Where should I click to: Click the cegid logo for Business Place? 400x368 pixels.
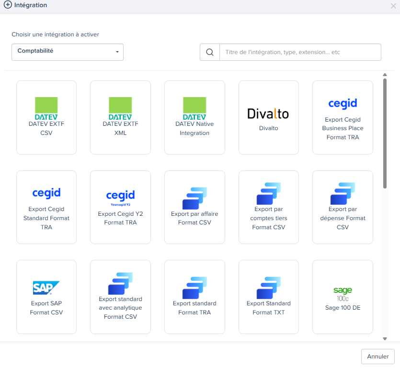pos(343,103)
